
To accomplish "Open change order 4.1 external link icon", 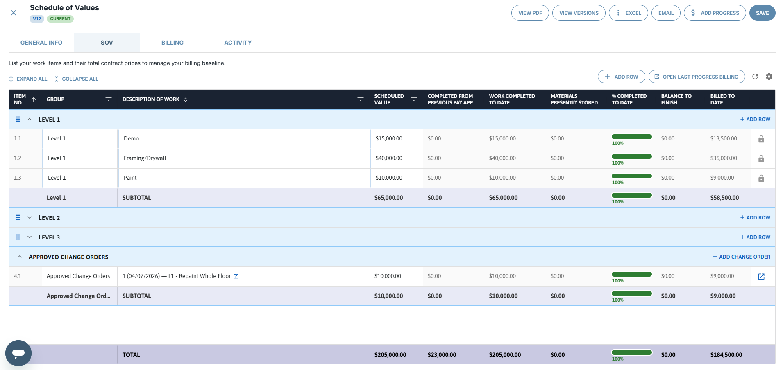I will 761,277.
